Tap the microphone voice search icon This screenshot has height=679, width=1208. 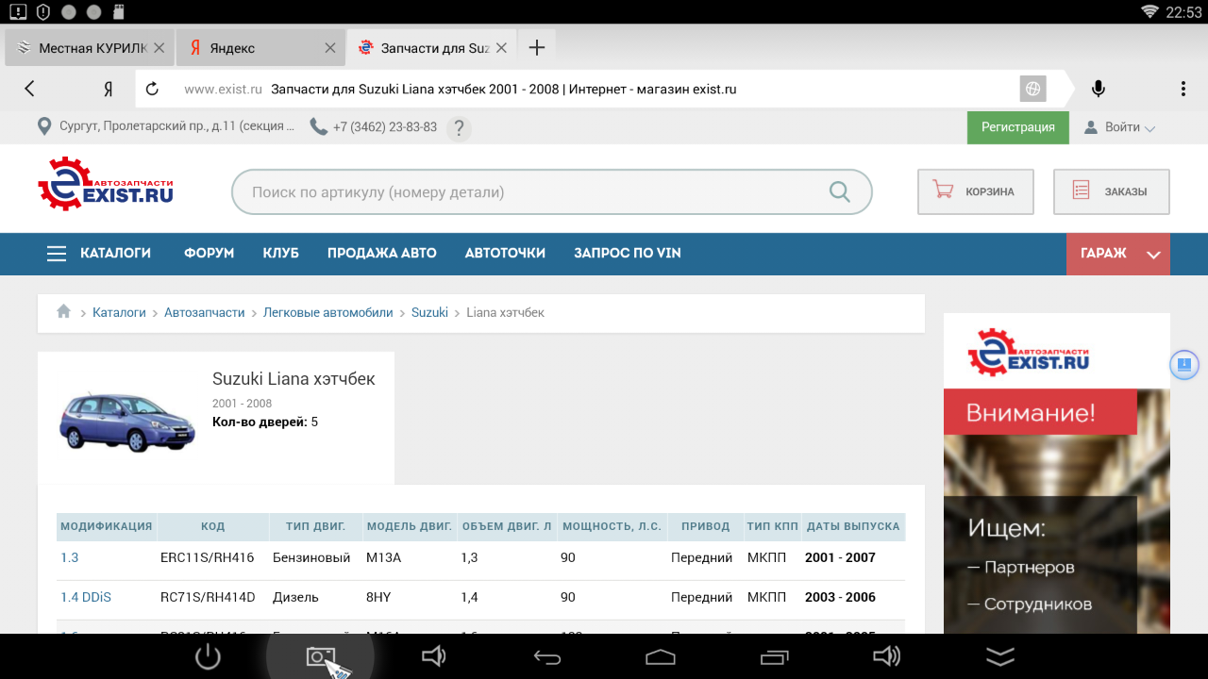coord(1098,89)
